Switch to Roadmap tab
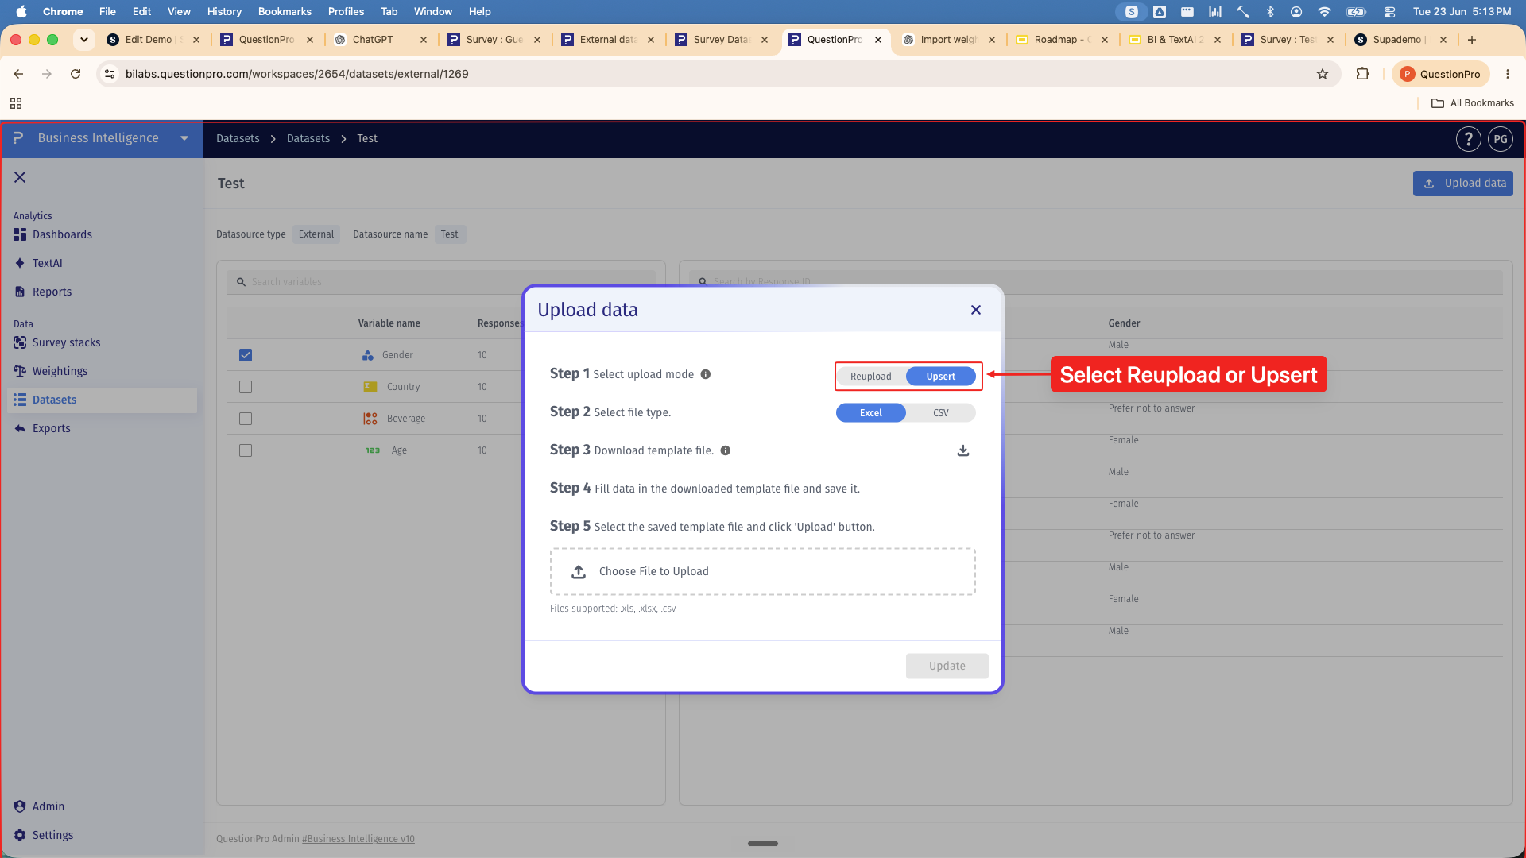The height and width of the screenshot is (858, 1526). click(1062, 39)
